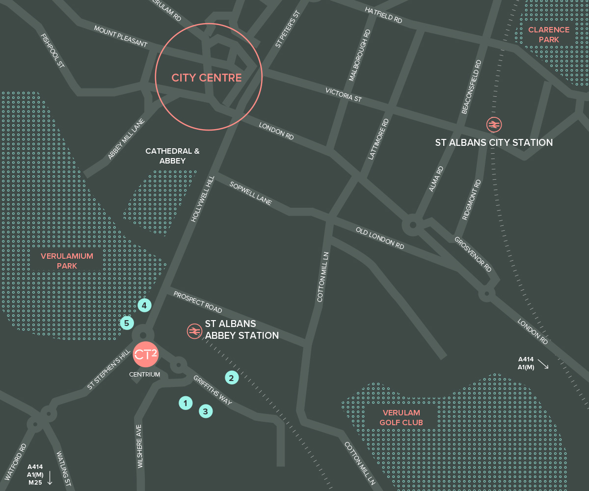The image size is (589, 491).
Task: Click the BEACONSFIELD RD road label
Action: click(x=472, y=87)
